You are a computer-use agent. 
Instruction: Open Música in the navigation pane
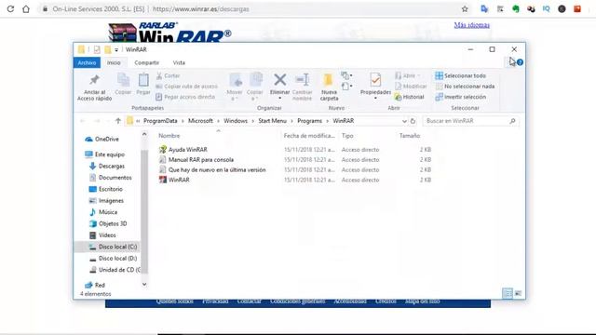[103, 212]
